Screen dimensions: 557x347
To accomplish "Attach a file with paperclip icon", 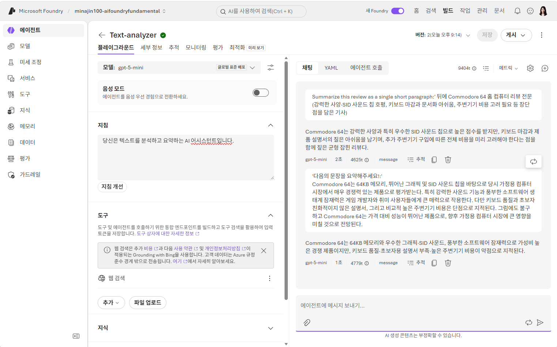I will click(307, 323).
